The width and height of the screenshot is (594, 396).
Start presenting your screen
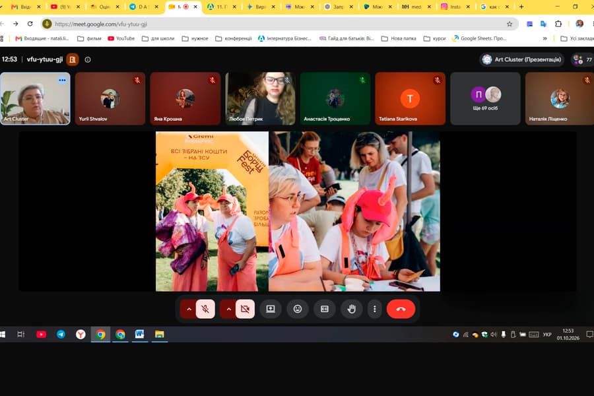point(271,309)
